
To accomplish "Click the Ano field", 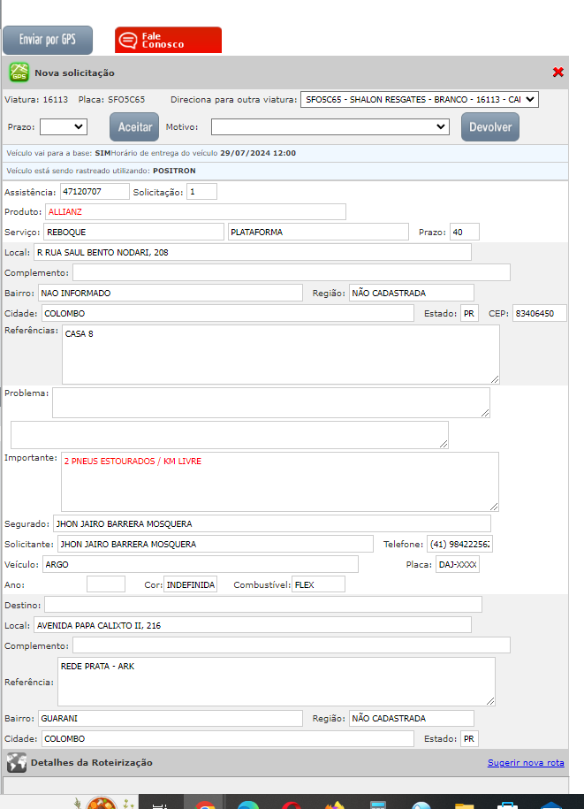I will pyautogui.click(x=106, y=584).
